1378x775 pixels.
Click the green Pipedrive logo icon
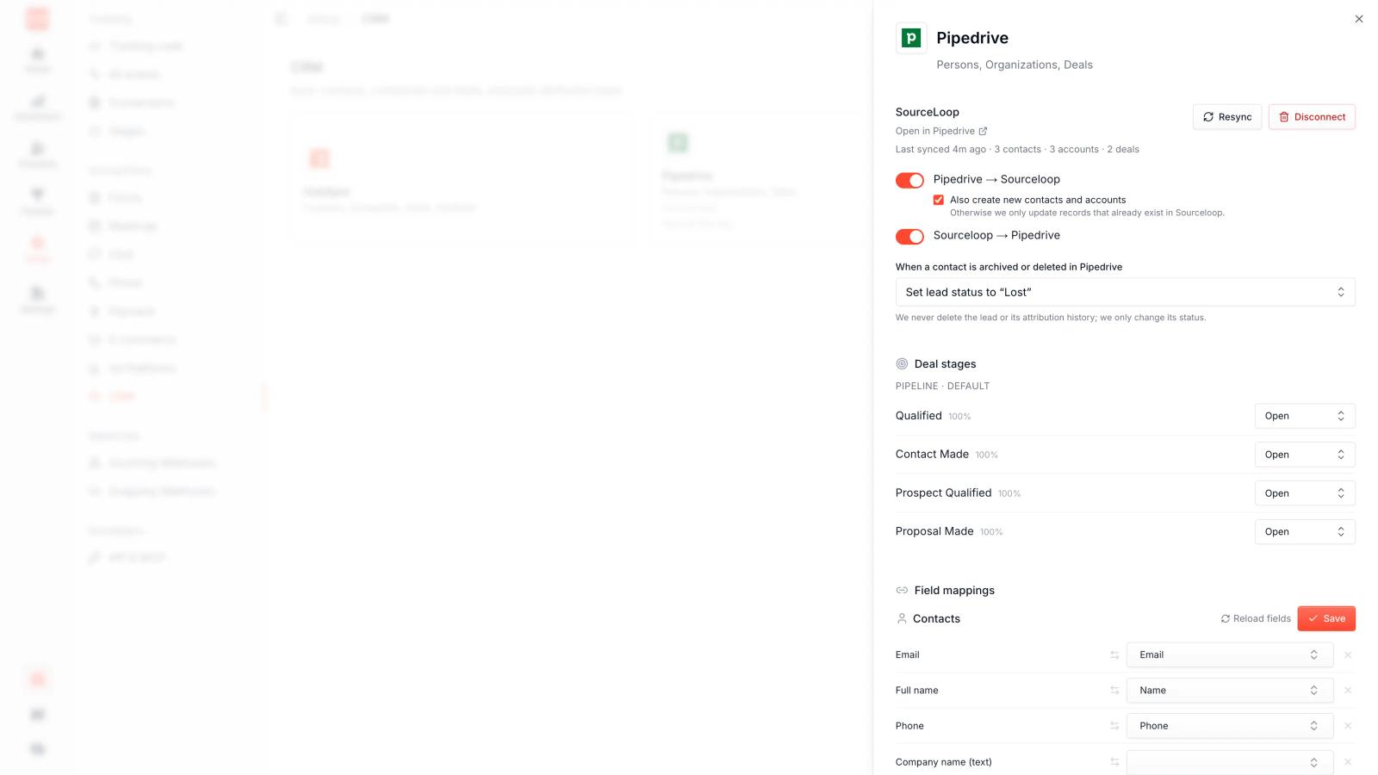911,38
